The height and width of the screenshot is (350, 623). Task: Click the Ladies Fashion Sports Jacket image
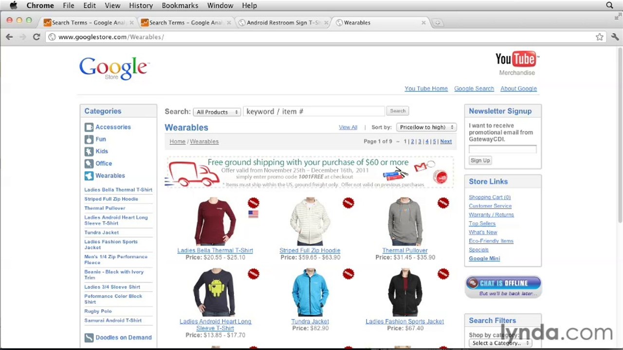coord(404,292)
